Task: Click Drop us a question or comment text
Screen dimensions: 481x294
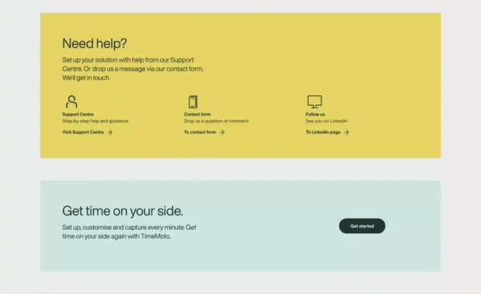Action: point(216,121)
